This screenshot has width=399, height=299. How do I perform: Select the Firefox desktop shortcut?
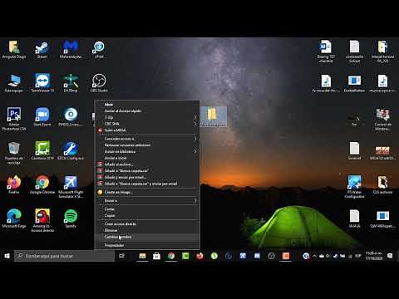pyautogui.click(x=14, y=184)
